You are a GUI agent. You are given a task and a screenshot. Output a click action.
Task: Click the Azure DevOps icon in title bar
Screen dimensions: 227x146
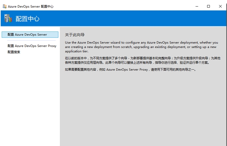click(x=4, y=6)
